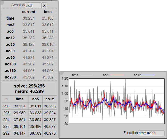Click ao12 value 38.233 in row 296
This screenshot has height=139, width=167.
point(50,106)
